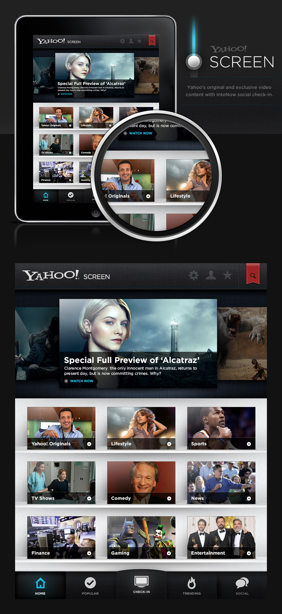The image size is (282, 614).
Task: Click WATCH NOW inside the magnifier lens
Action: pos(141,133)
